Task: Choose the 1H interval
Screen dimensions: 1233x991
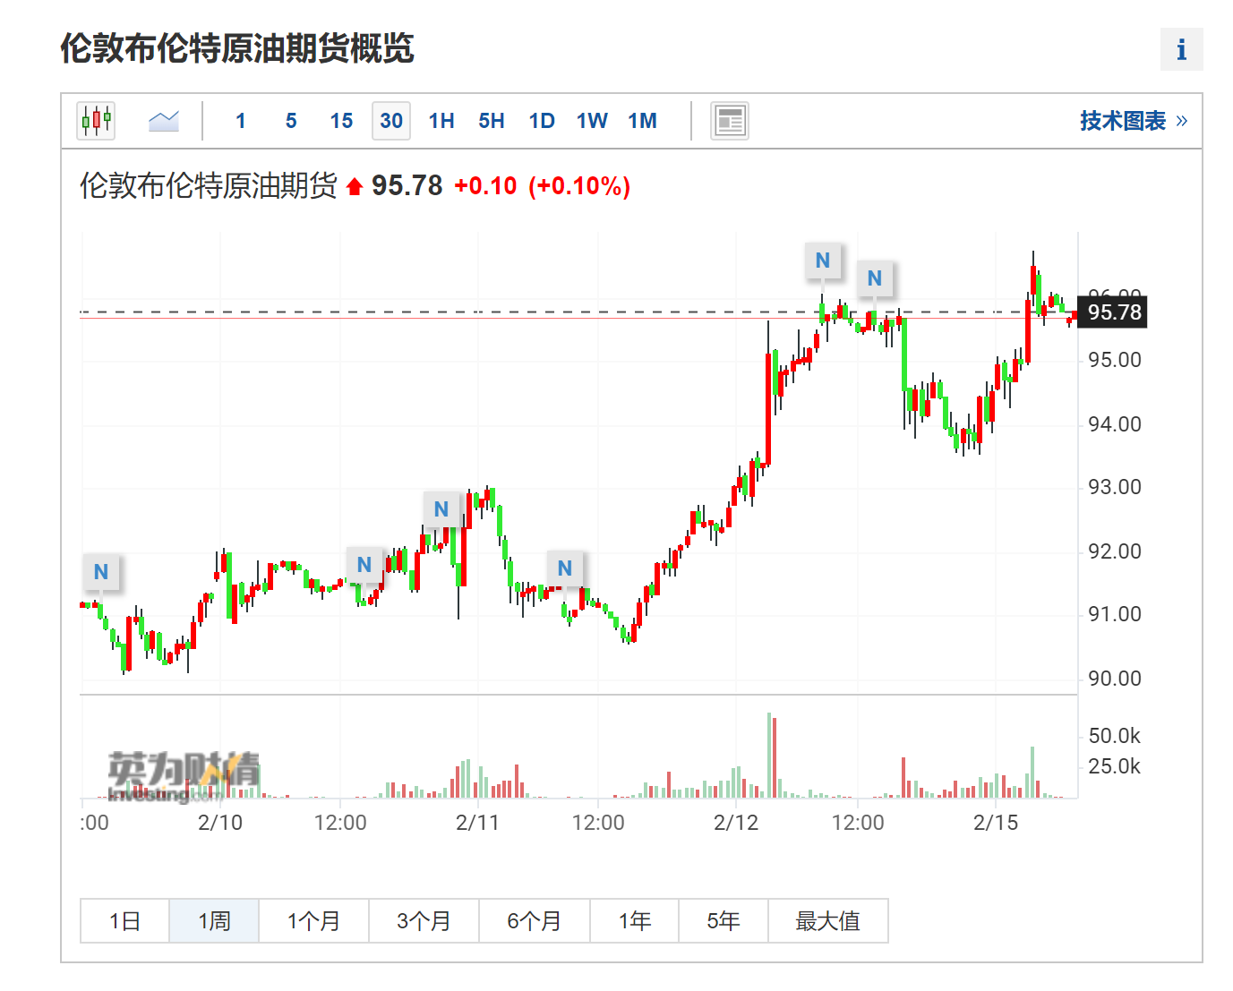Action: click(x=441, y=121)
